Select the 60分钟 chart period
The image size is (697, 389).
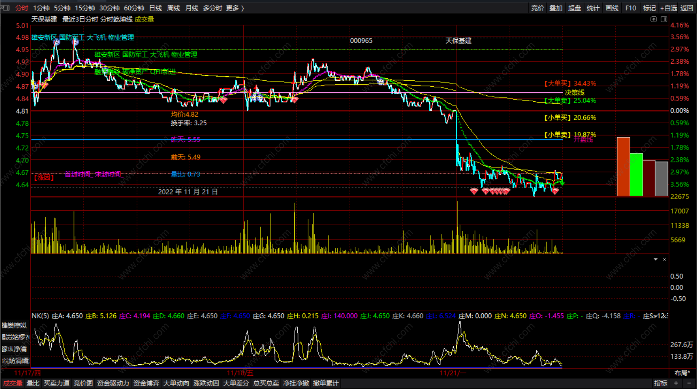(134, 8)
